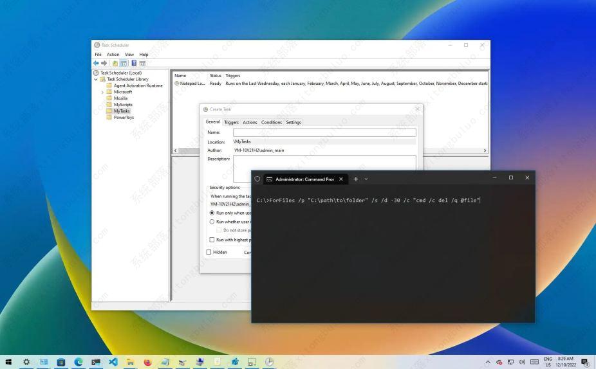Open the Action menu in Task Scheduler
Screen dimensions: 596x369
tap(113, 54)
